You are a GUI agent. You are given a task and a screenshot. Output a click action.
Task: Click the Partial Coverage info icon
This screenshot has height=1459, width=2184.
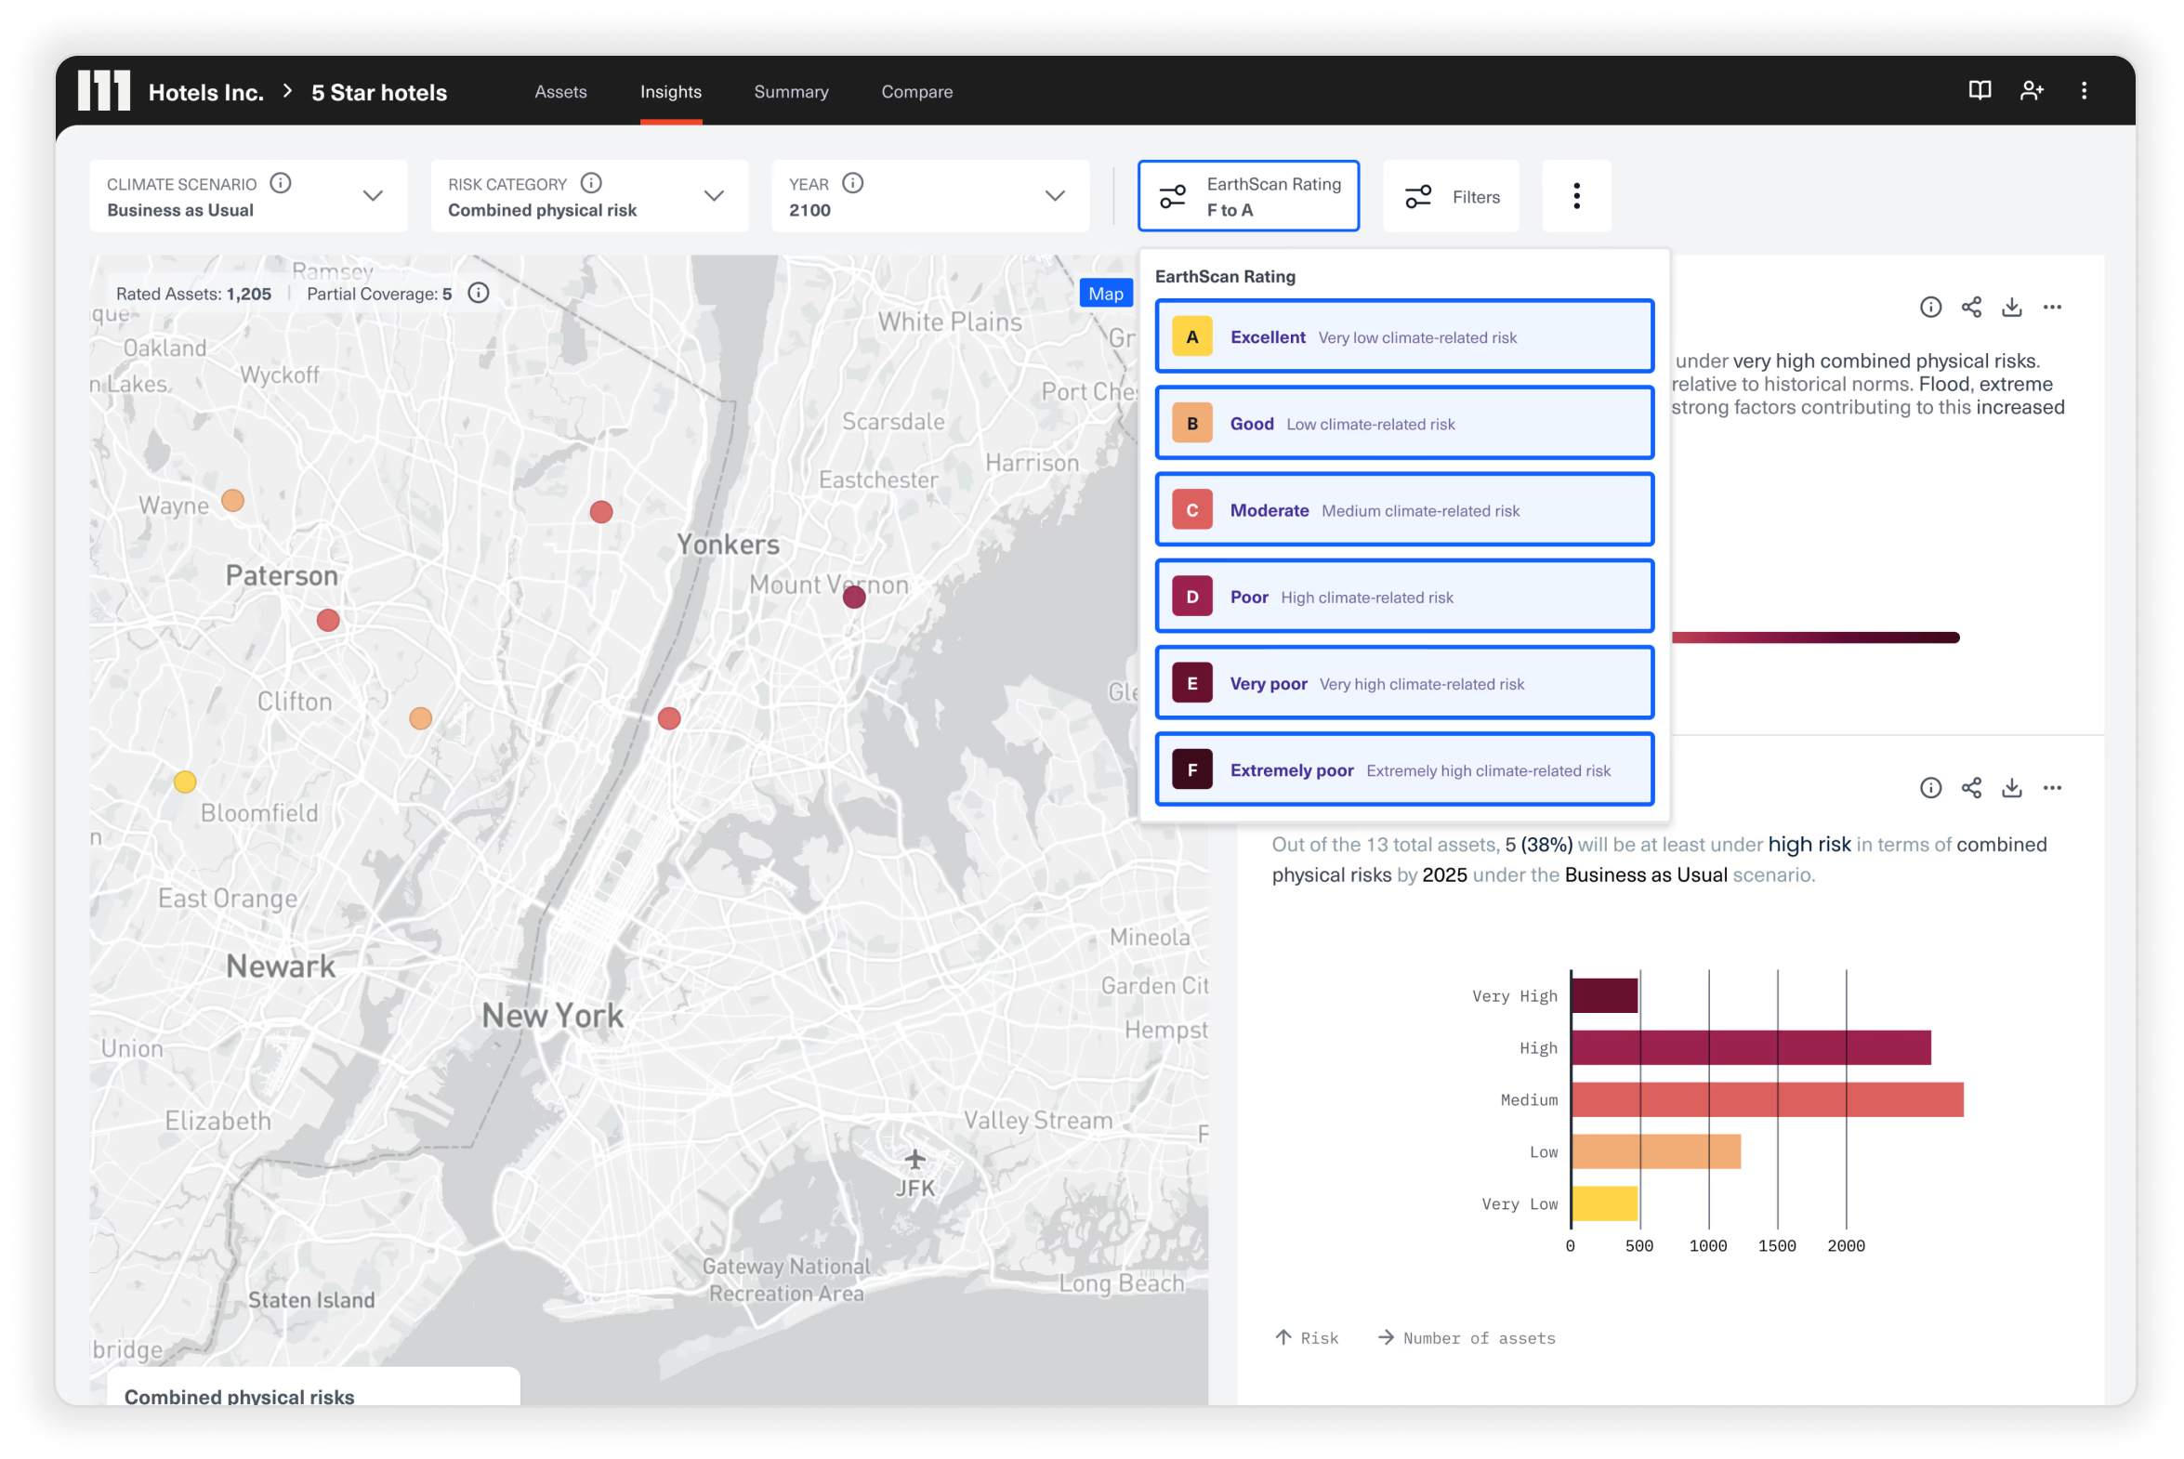pyautogui.click(x=479, y=293)
